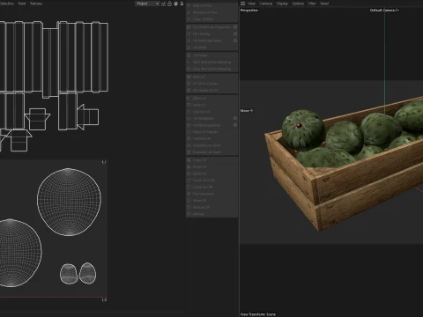Click the Mirror V icon
The width and height of the screenshot is (423, 317).
(189, 105)
